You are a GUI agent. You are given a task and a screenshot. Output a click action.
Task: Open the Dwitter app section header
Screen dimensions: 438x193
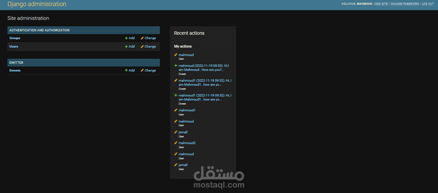point(16,63)
